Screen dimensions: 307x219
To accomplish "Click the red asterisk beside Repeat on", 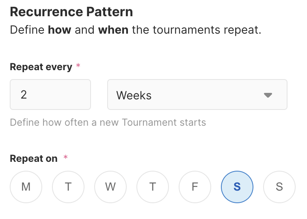I will click(65, 157).
